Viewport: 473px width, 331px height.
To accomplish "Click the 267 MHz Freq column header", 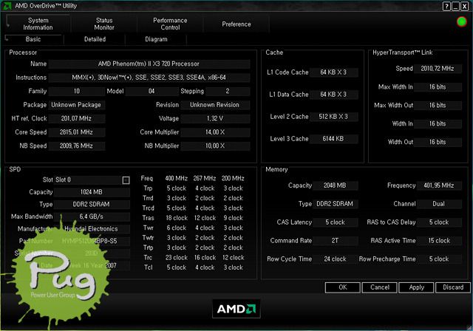I will [x=205, y=179].
